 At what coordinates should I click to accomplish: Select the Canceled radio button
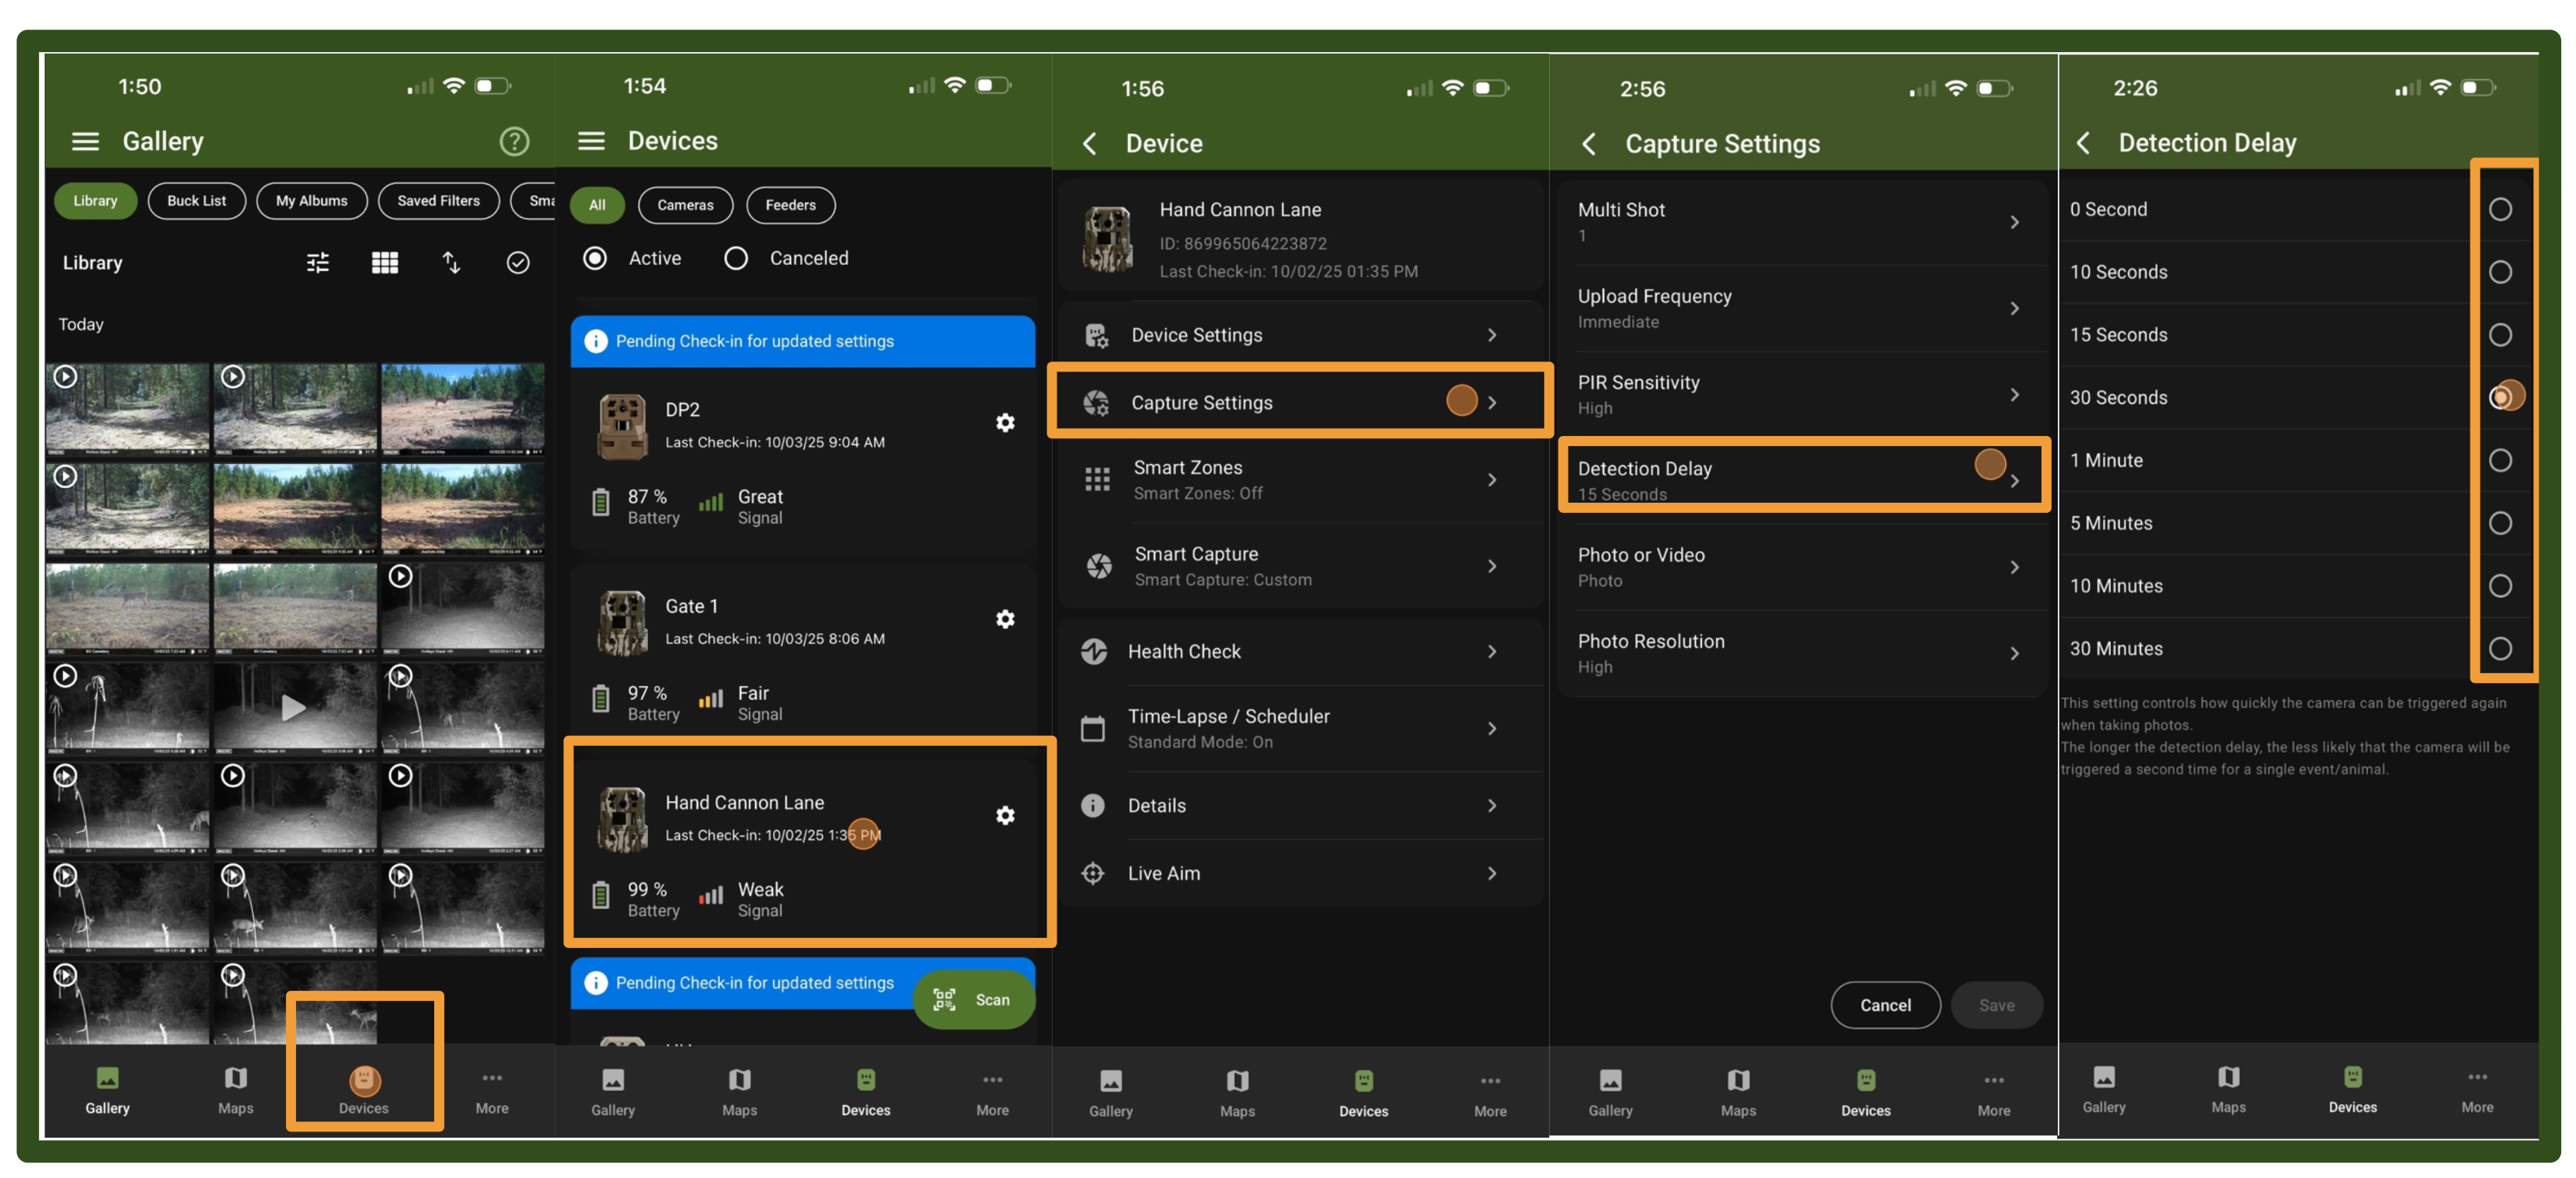pos(737,258)
